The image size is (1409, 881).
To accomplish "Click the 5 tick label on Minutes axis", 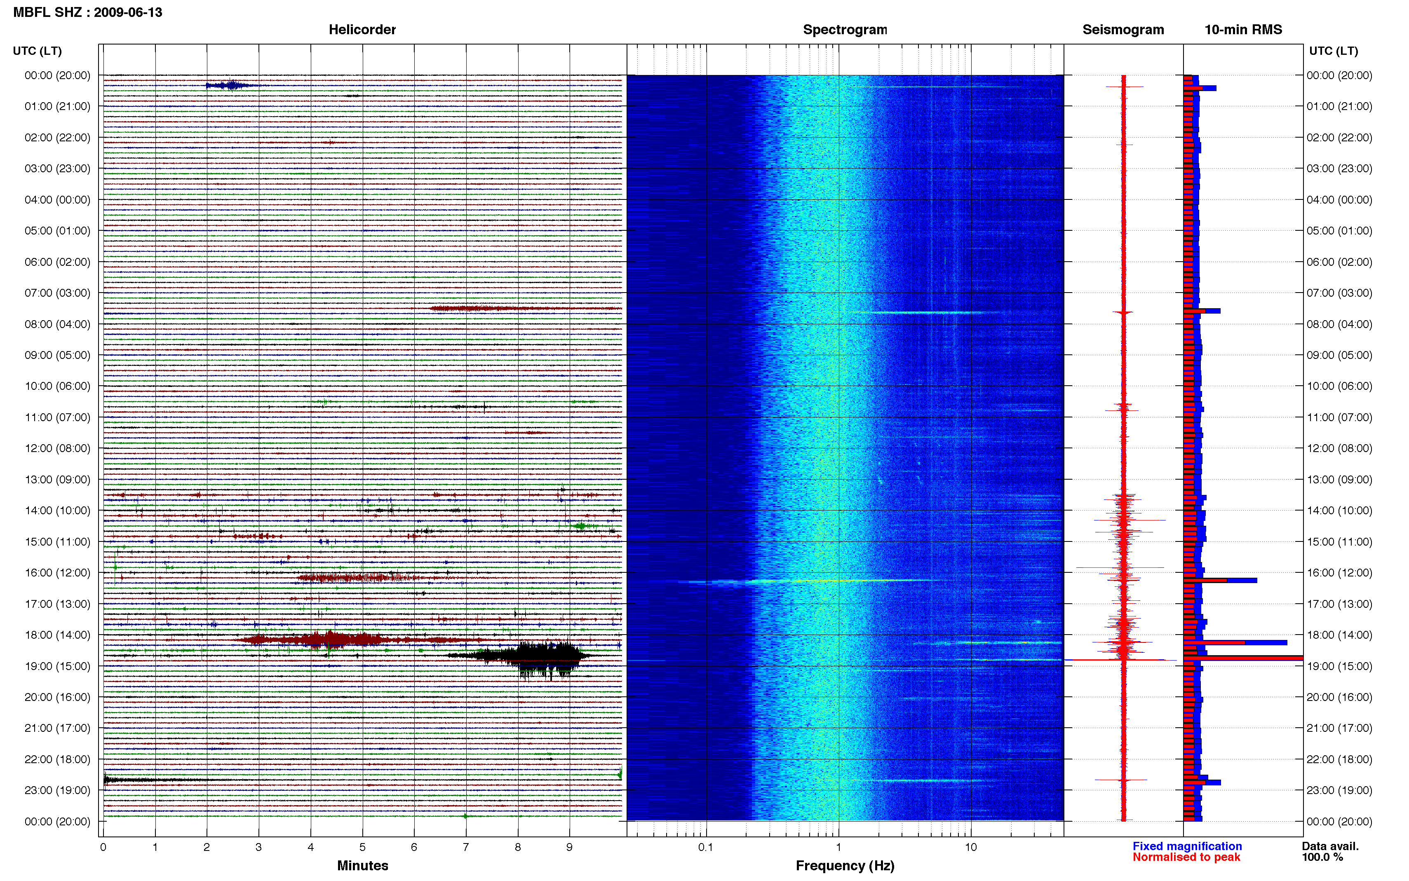I will (x=362, y=847).
